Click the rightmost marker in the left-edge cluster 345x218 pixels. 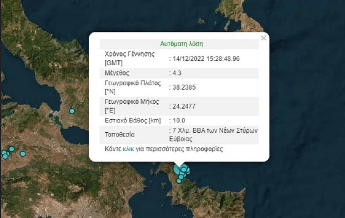tap(23, 154)
